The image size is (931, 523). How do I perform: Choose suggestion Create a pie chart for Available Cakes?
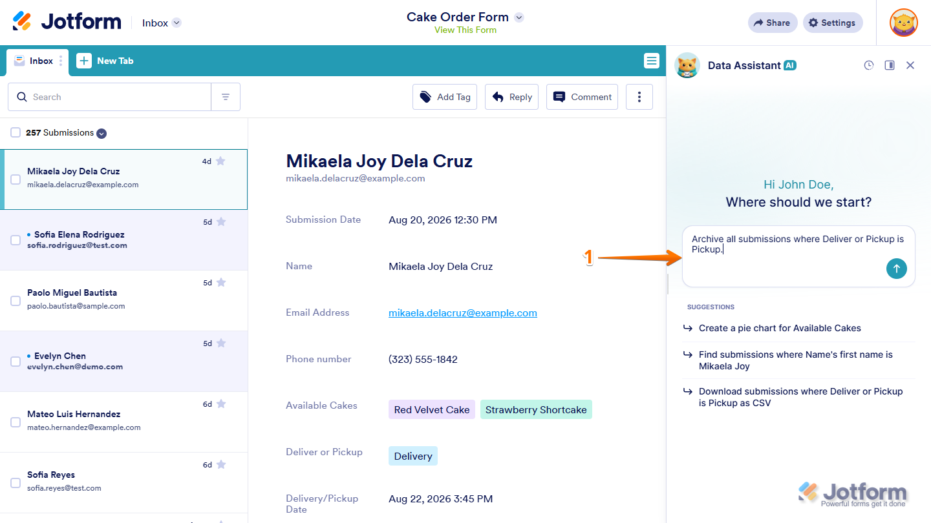click(798, 328)
